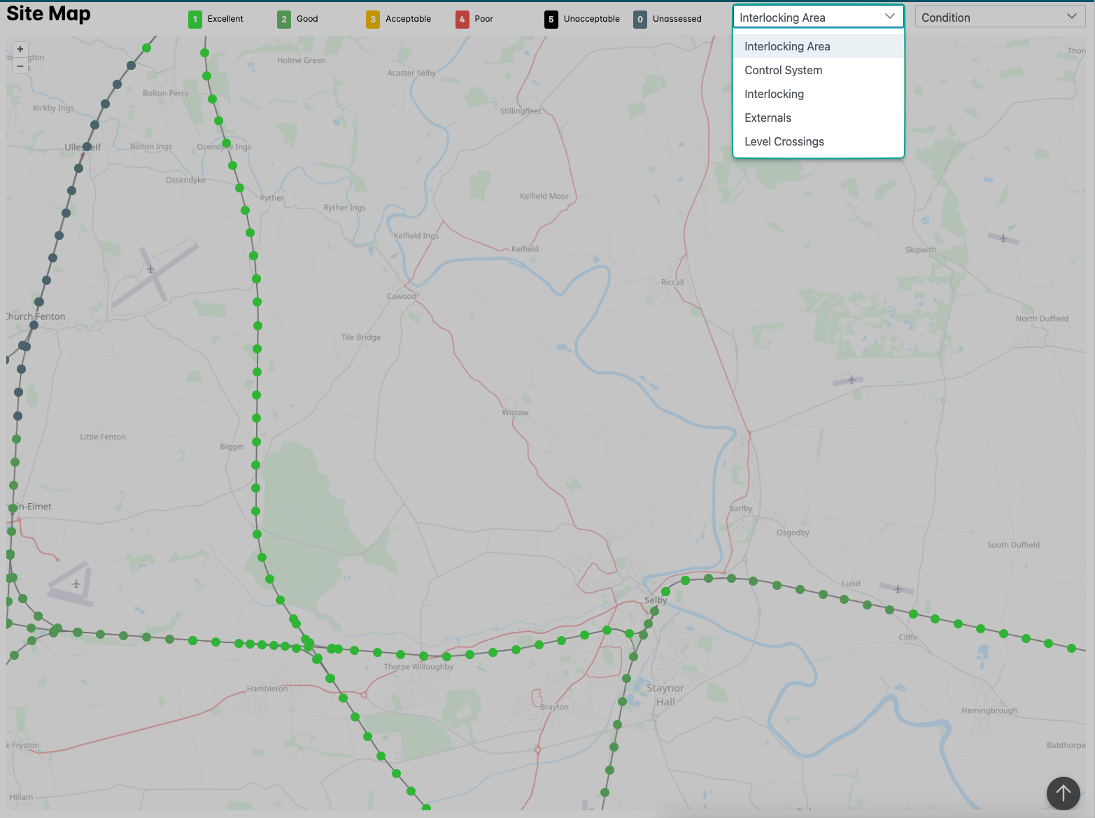1095x818 pixels.
Task: Click the Selby town label on map
Action: (656, 600)
